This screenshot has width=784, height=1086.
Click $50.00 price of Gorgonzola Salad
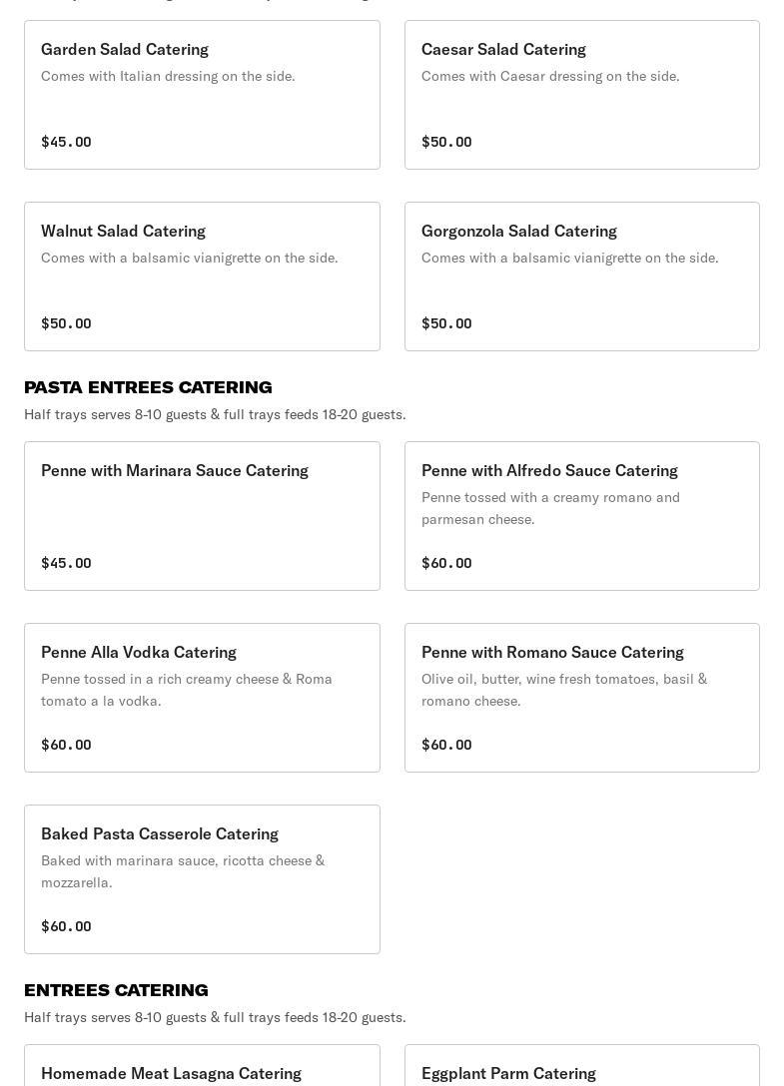coord(446,323)
